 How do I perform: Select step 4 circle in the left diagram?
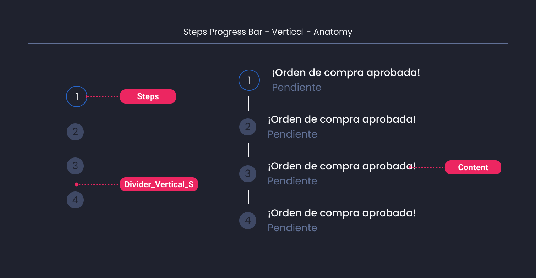click(75, 200)
